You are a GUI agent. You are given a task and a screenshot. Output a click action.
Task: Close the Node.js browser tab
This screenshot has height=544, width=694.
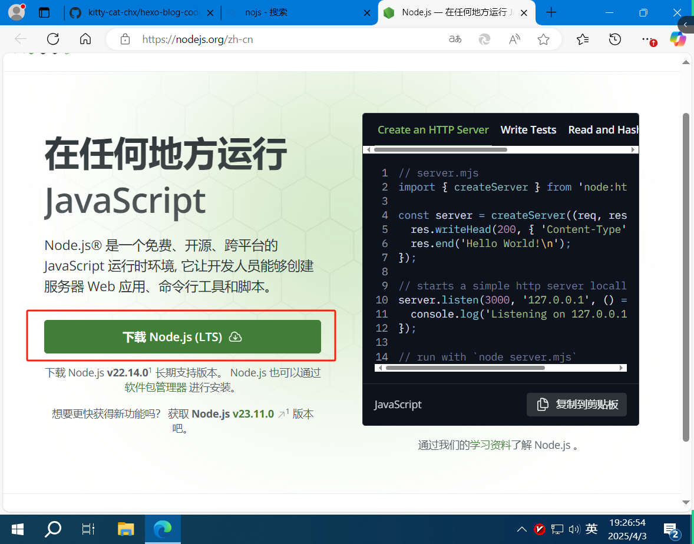point(524,13)
